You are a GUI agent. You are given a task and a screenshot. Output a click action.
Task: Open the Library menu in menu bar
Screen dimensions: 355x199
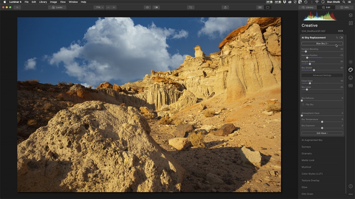pos(43,2)
